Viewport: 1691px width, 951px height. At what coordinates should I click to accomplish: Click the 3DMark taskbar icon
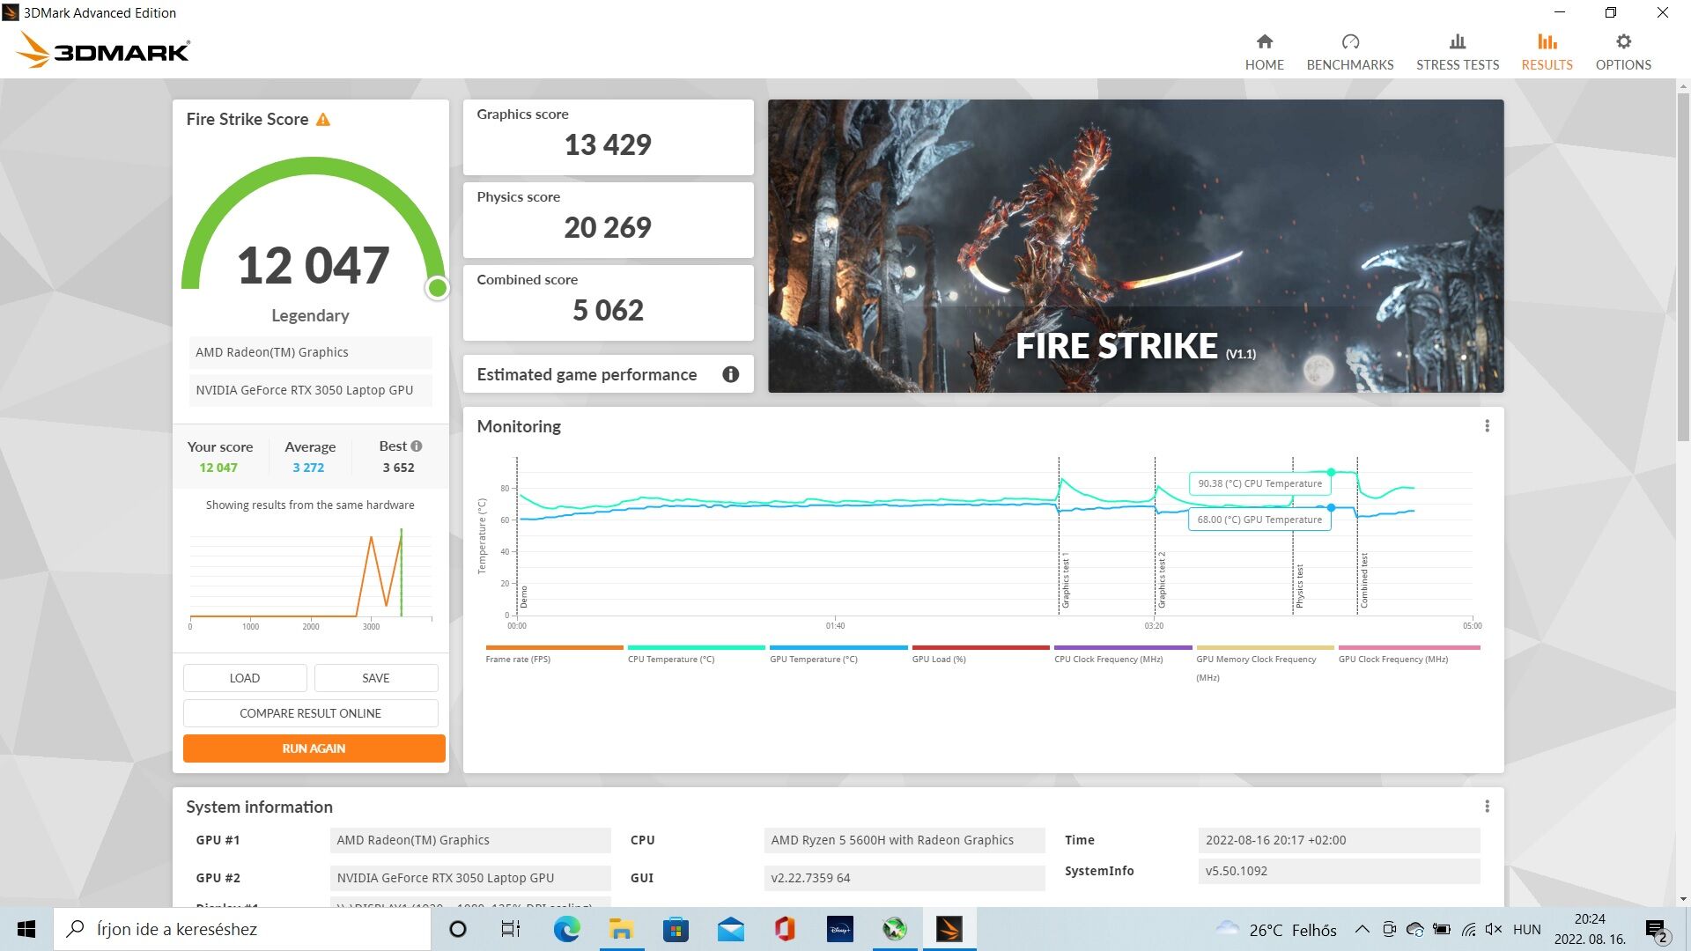949,929
